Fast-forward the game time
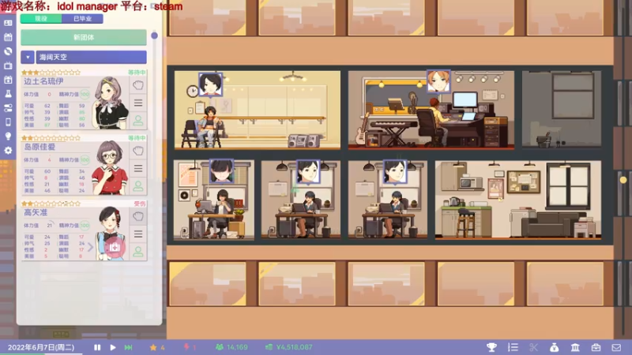Screen dimensions: 632x355 click(x=129, y=347)
